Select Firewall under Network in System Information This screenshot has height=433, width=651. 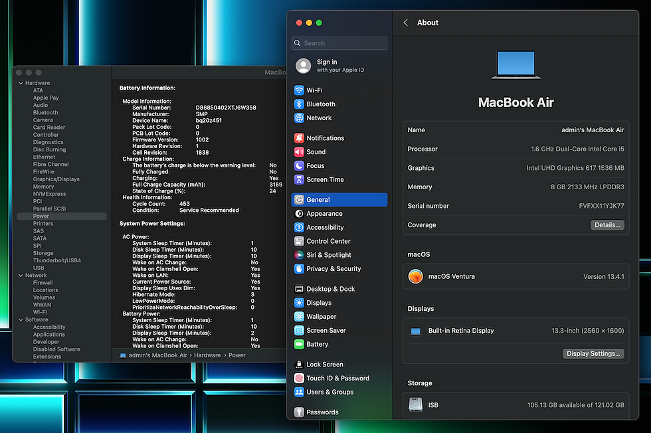43,283
